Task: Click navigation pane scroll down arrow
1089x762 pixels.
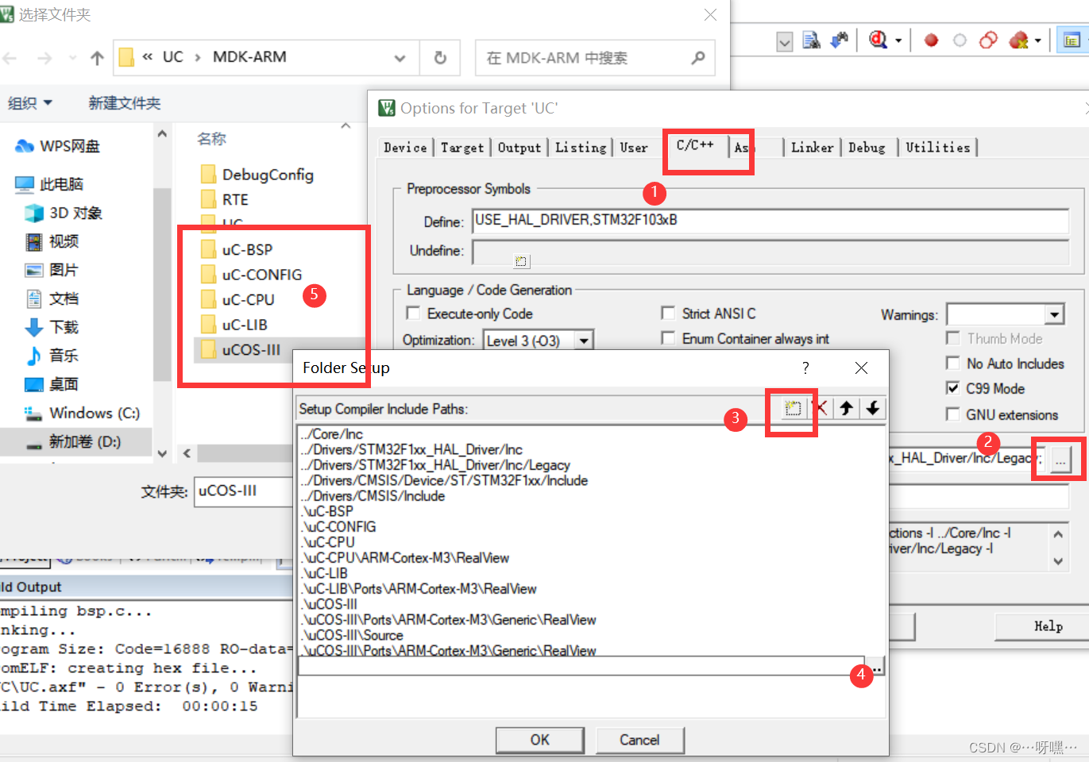Action: coord(162,454)
